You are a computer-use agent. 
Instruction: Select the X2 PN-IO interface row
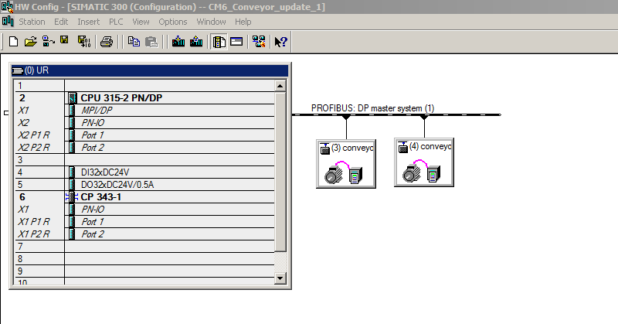click(x=144, y=123)
